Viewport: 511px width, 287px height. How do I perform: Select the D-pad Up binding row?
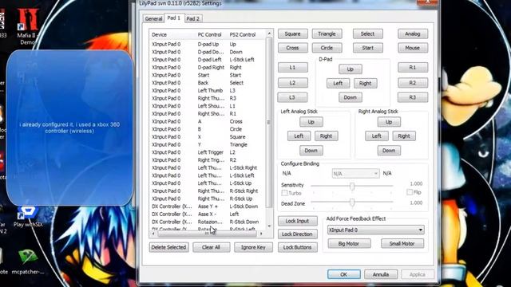(208, 45)
